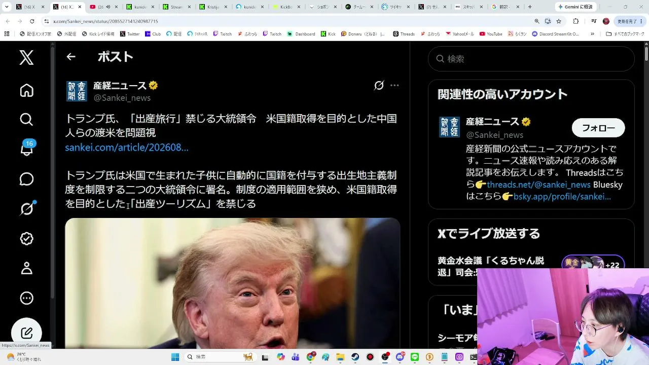The width and height of the screenshot is (649, 365).
Task: Bookmark this page with the star icon
Action: (559, 21)
